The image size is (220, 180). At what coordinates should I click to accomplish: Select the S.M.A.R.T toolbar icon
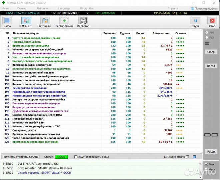point(26,22)
